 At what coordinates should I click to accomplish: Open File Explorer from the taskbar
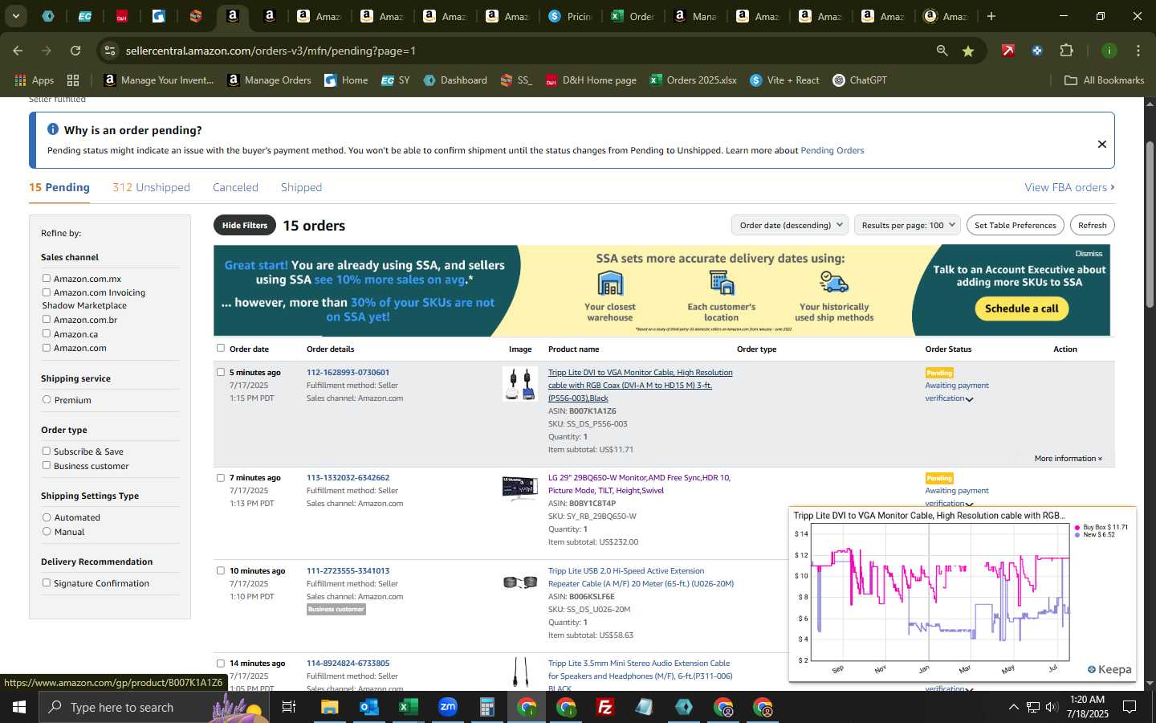(330, 707)
